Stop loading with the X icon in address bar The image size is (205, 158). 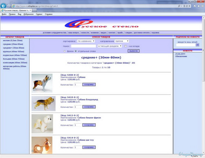click(x=189, y=6)
